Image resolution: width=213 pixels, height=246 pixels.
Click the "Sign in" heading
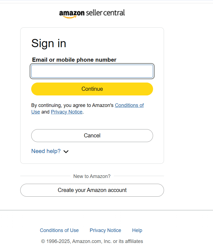click(49, 43)
